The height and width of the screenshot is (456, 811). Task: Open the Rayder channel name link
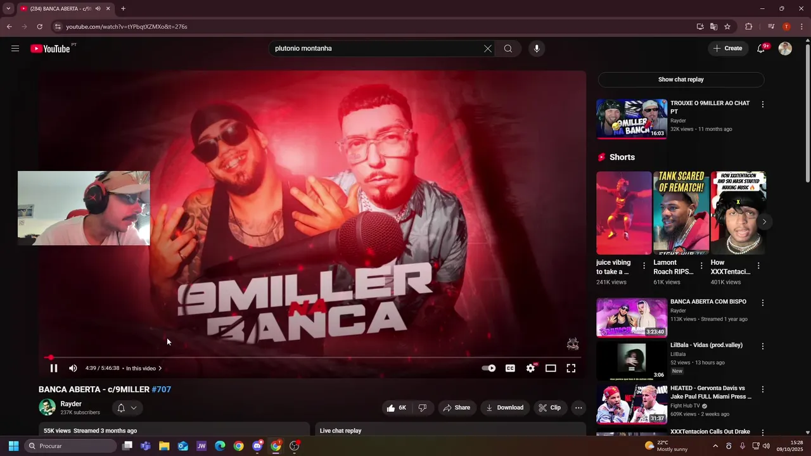[71, 404]
